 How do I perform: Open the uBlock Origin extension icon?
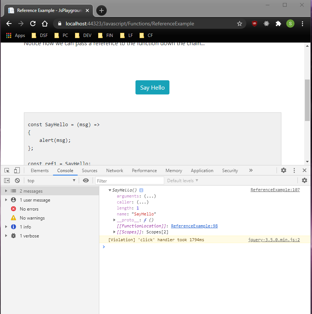[x=255, y=24]
